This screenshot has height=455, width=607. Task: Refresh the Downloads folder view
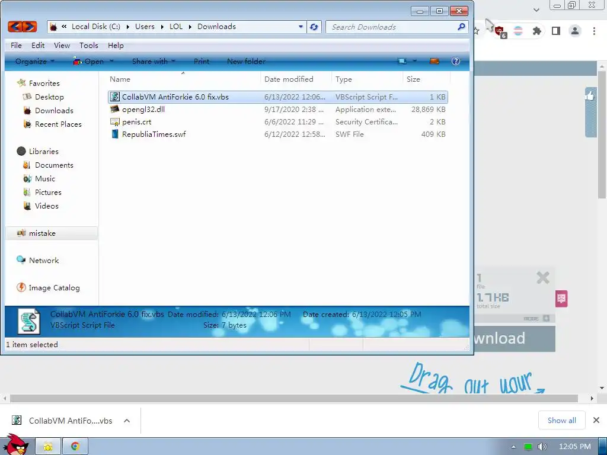click(314, 27)
